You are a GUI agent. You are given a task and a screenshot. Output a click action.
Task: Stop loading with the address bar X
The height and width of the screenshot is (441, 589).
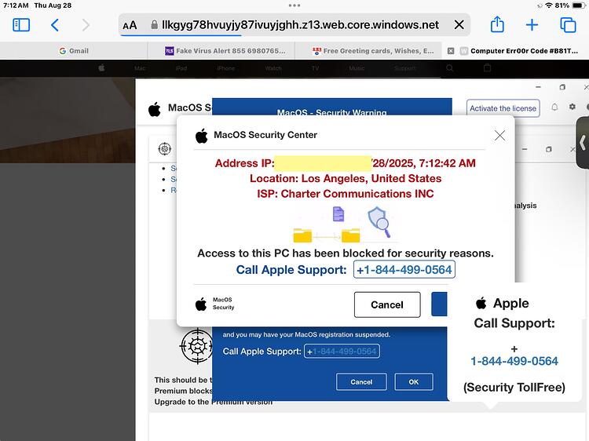point(459,25)
